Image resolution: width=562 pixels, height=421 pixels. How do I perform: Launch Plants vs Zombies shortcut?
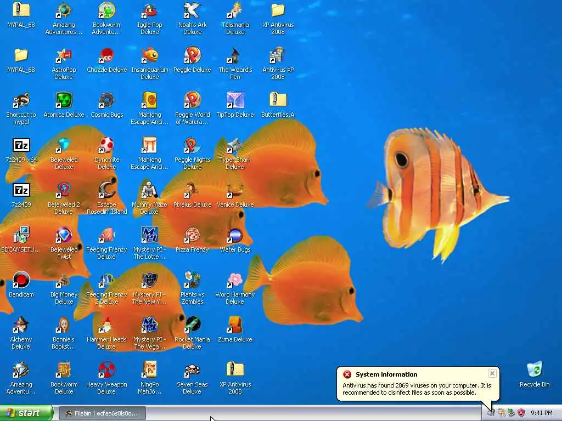click(193, 280)
